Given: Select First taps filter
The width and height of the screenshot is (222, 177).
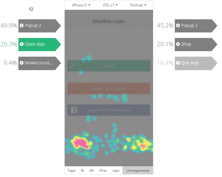Looking at the screenshot, I should tap(103, 171).
